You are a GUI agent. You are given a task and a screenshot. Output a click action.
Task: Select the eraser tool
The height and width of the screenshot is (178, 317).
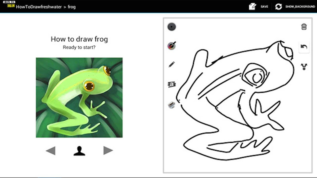[x=172, y=105]
